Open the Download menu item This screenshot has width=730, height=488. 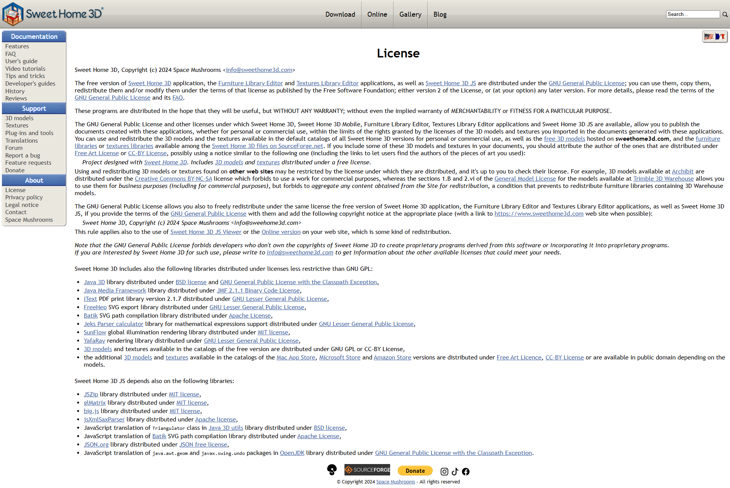(x=340, y=14)
